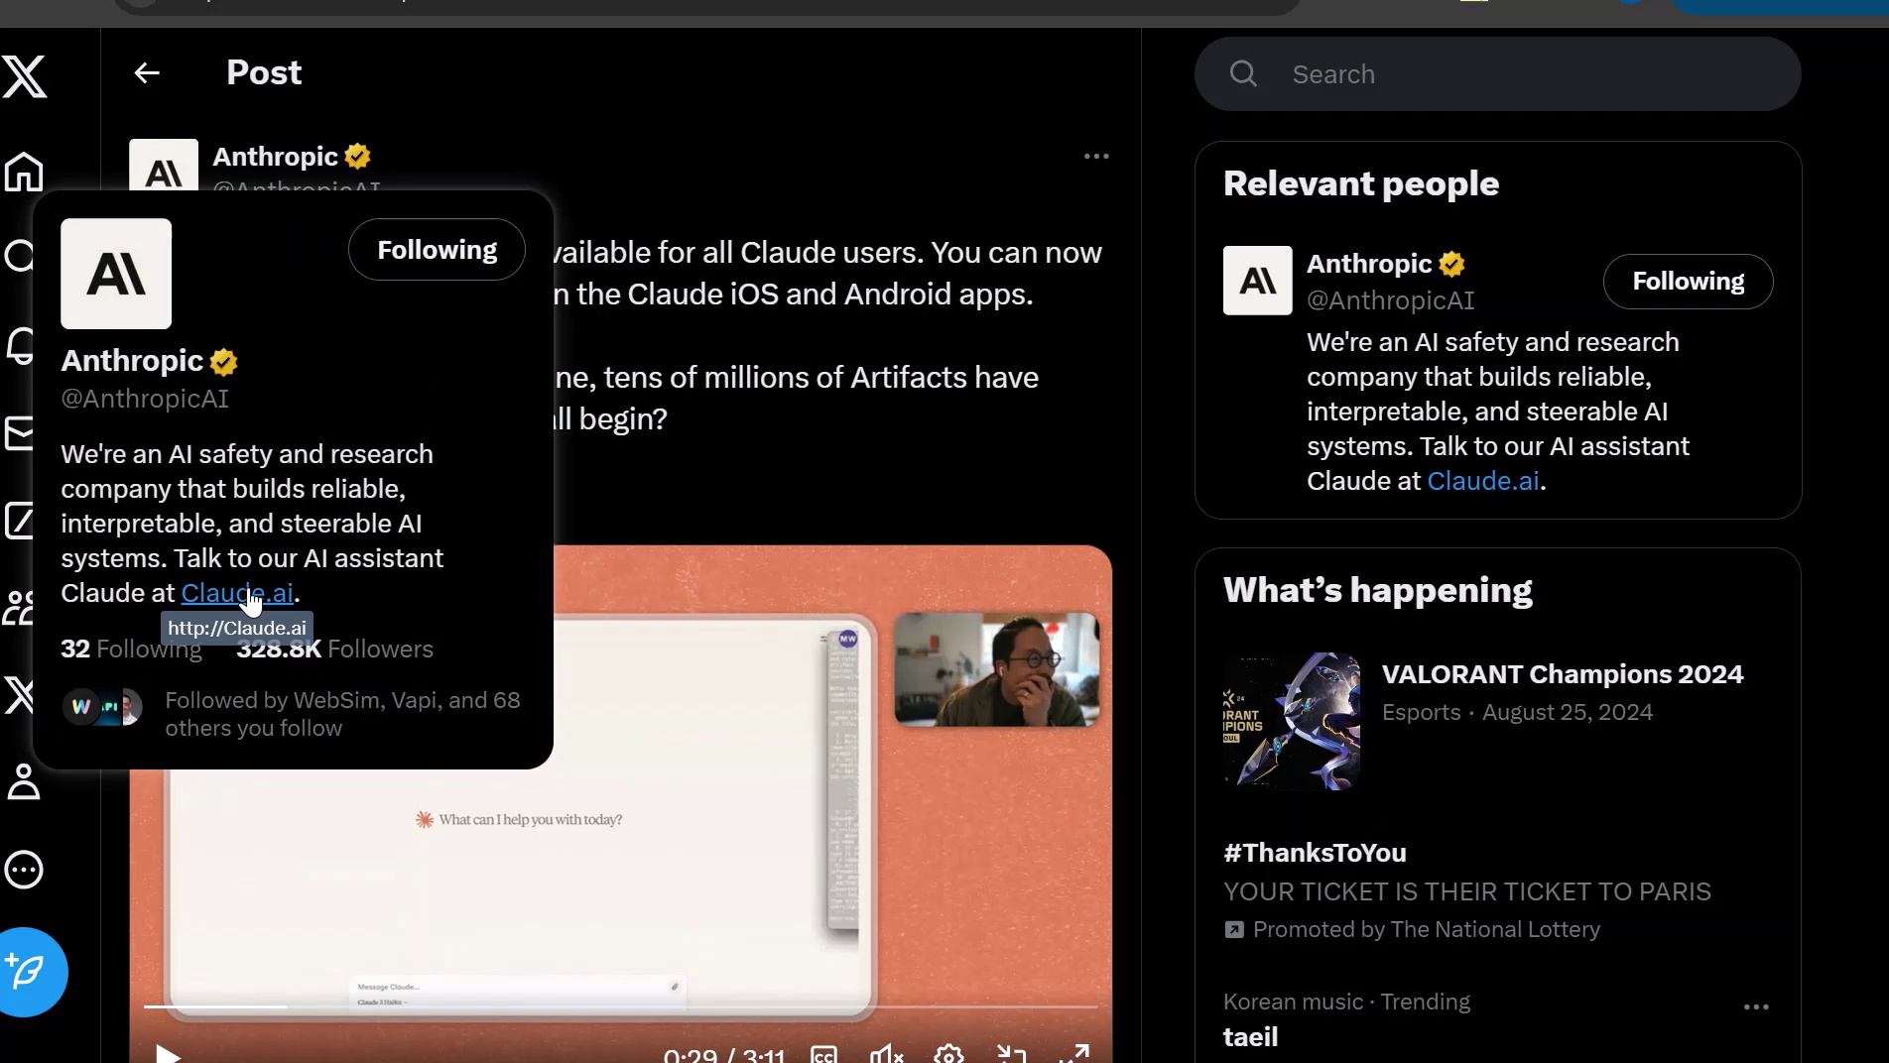
Task: Open video settings gear
Action: [x=948, y=1054]
